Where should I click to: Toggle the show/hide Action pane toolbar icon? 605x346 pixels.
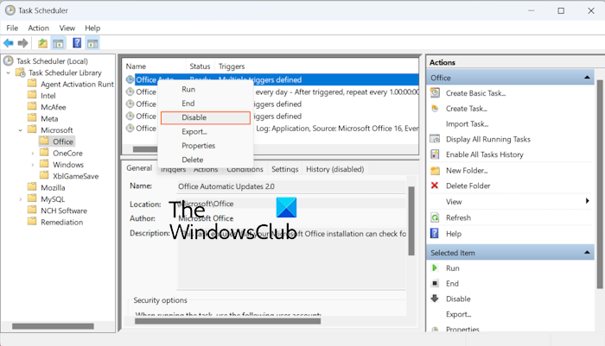pyautogui.click(x=92, y=43)
